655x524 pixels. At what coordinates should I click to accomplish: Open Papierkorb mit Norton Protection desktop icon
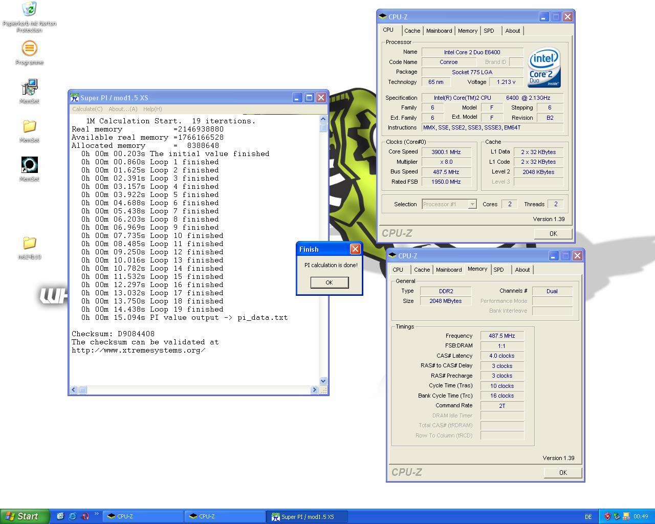(29, 17)
